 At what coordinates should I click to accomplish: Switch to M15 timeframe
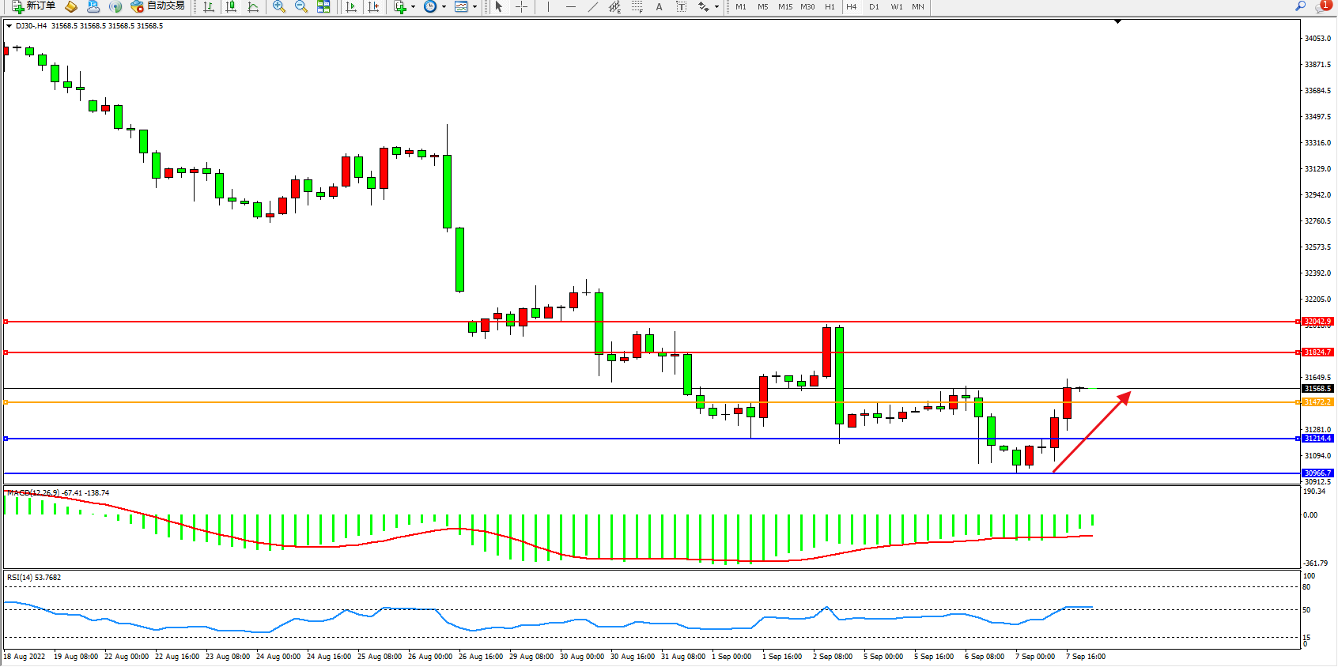[784, 6]
